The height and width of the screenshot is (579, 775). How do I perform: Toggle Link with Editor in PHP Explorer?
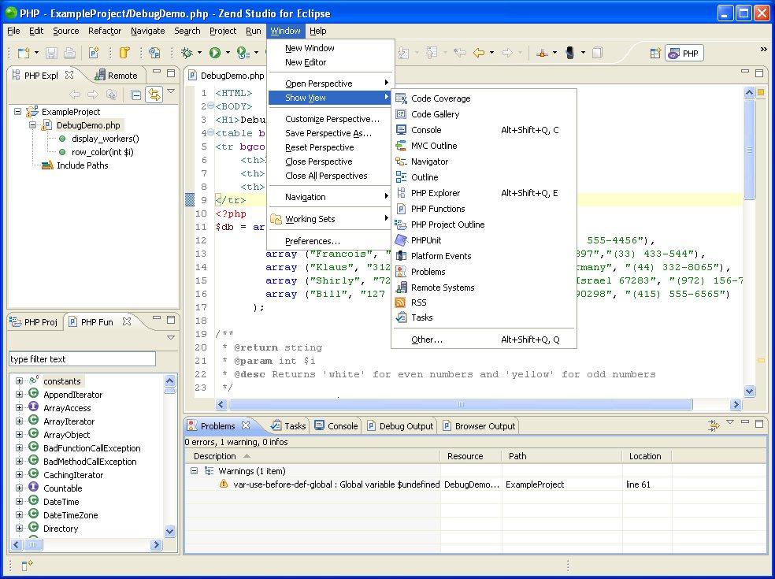click(x=154, y=95)
